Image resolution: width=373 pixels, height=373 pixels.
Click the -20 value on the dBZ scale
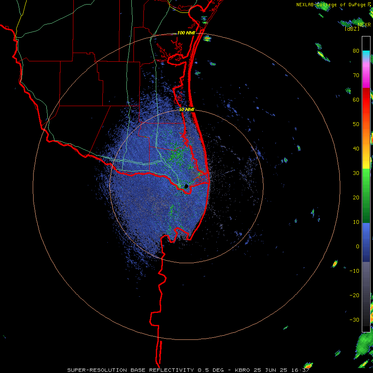354,295
